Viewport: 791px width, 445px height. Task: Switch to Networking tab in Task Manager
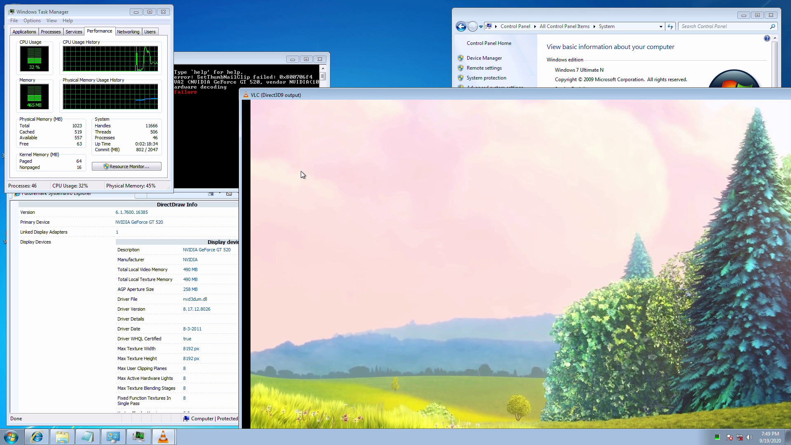pos(128,32)
